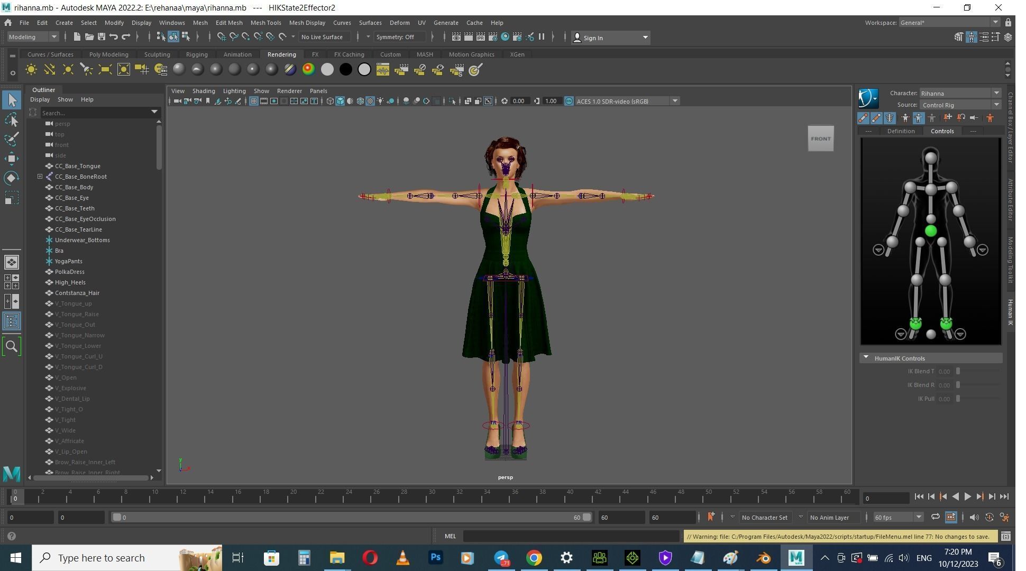1026x571 pixels.
Task: Create a spot light from shelf
Action: pyautogui.click(x=86, y=70)
